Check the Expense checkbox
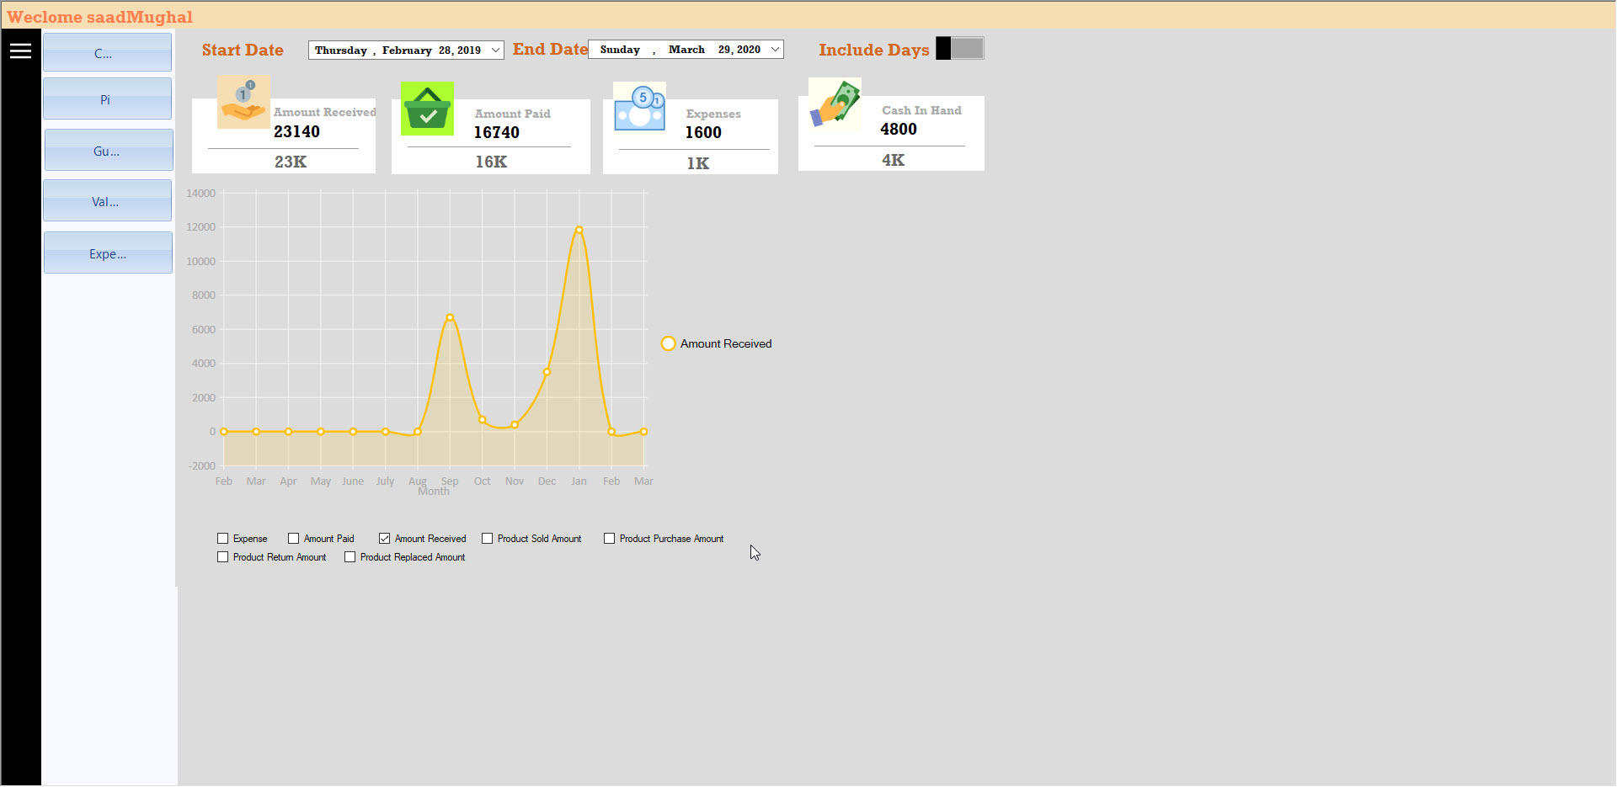Screen dimensions: 1617x787 pyautogui.click(x=223, y=539)
